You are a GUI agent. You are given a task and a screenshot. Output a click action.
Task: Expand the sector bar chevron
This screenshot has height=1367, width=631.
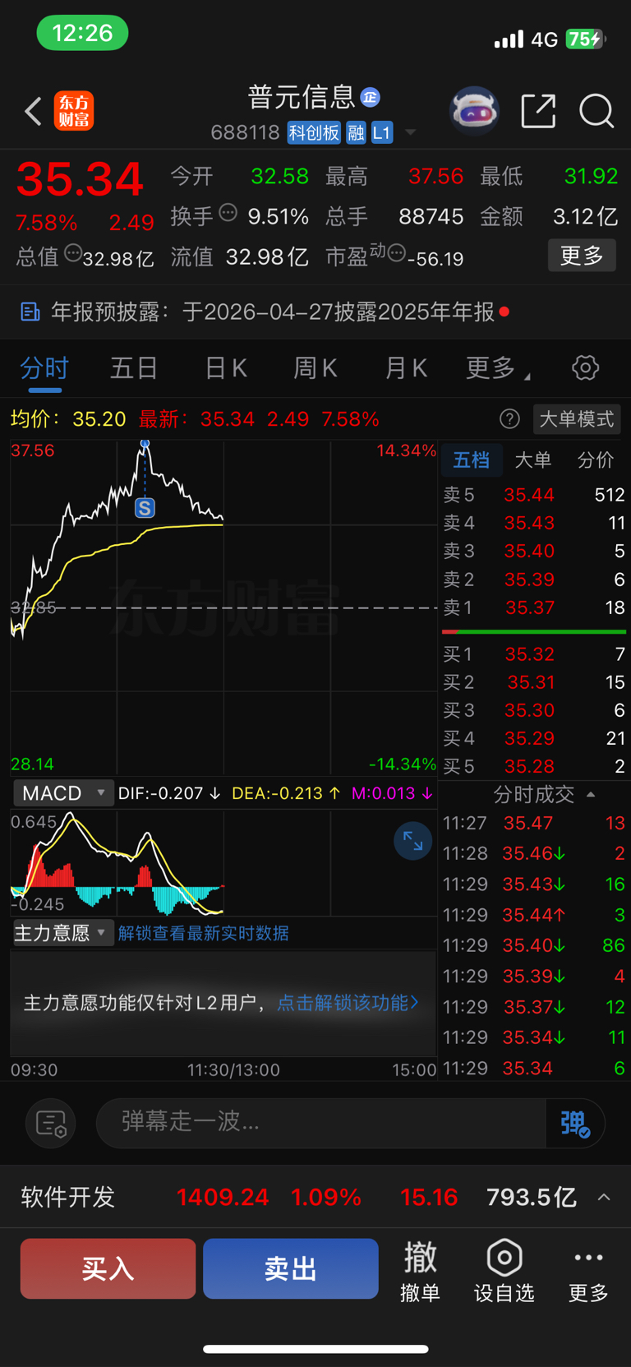point(604,1197)
